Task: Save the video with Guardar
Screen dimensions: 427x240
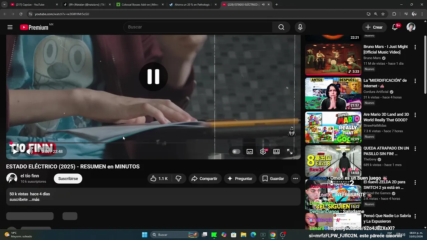Action: pos(273,179)
